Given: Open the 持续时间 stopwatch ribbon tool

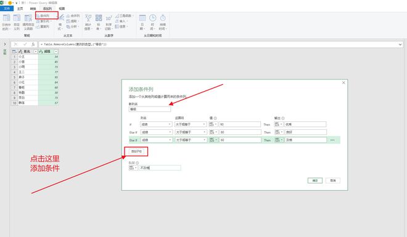Looking at the screenshot, I should 163,22.
